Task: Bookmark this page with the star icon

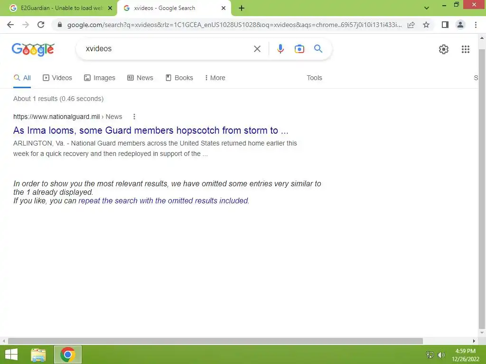Action: (426, 25)
